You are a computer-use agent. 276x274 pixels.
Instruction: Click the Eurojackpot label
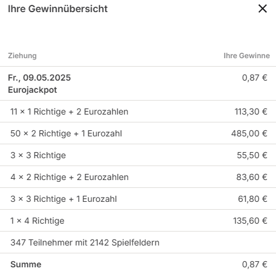tap(32, 90)
